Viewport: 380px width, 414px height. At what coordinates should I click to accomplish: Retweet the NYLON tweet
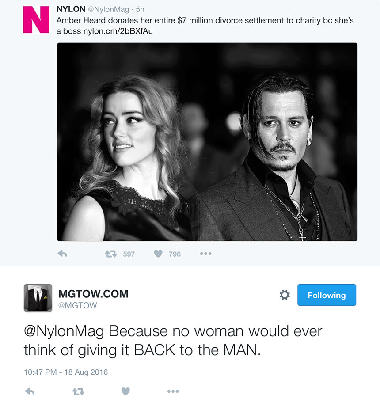110,254
